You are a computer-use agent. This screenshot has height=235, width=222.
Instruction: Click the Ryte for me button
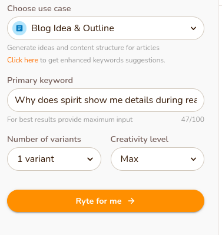(x=105, y=201)
